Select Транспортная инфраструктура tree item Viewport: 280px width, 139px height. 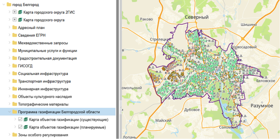pyautogui.click(x=44, y=81)
